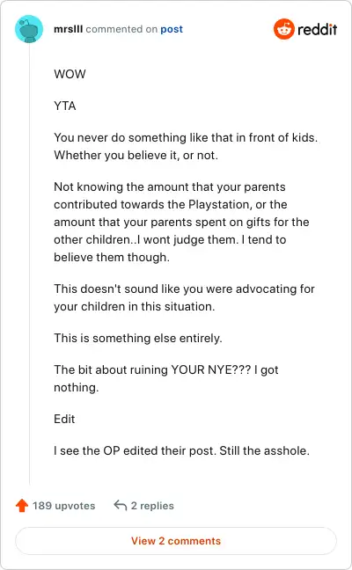
Task: Click the orange Reddit Snoo logo icon
Action: (283, 29)
